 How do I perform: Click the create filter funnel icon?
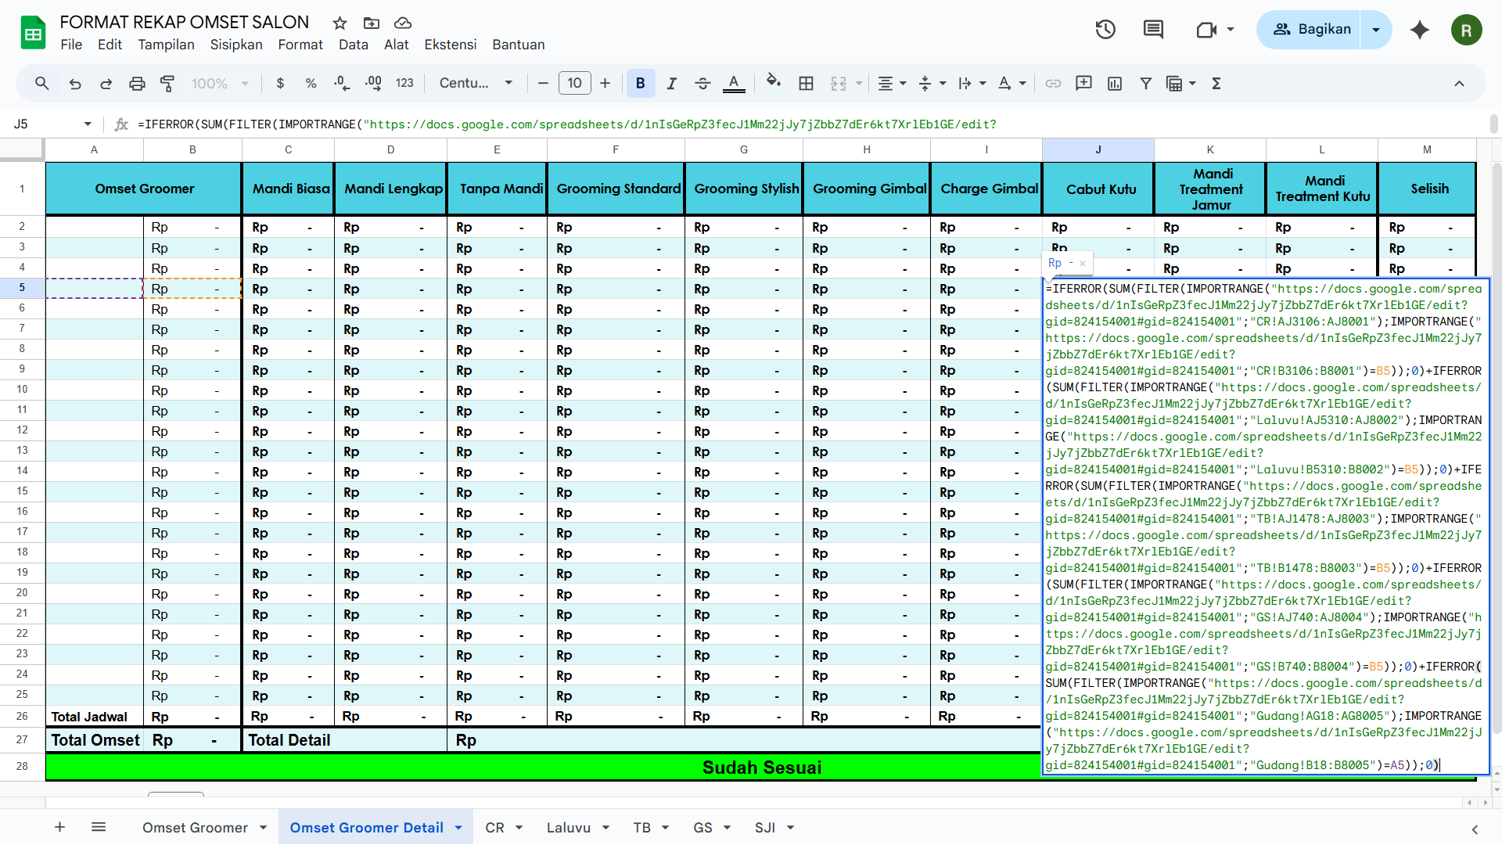click(1145, 83)
